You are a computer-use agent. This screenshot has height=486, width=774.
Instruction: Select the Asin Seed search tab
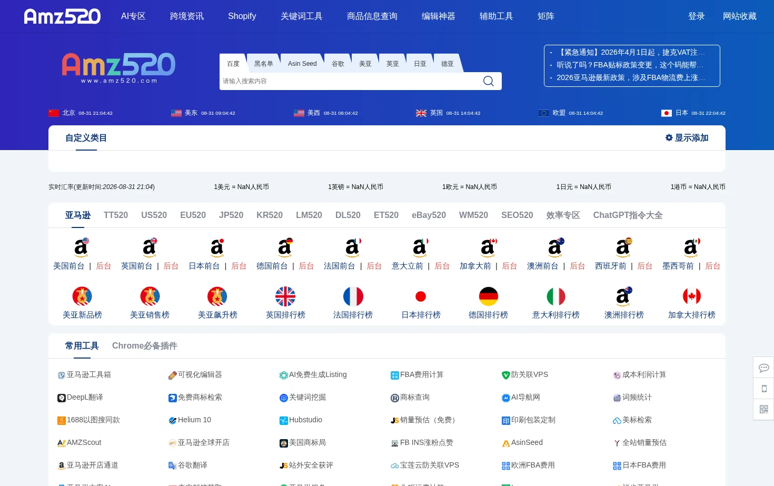302,63
